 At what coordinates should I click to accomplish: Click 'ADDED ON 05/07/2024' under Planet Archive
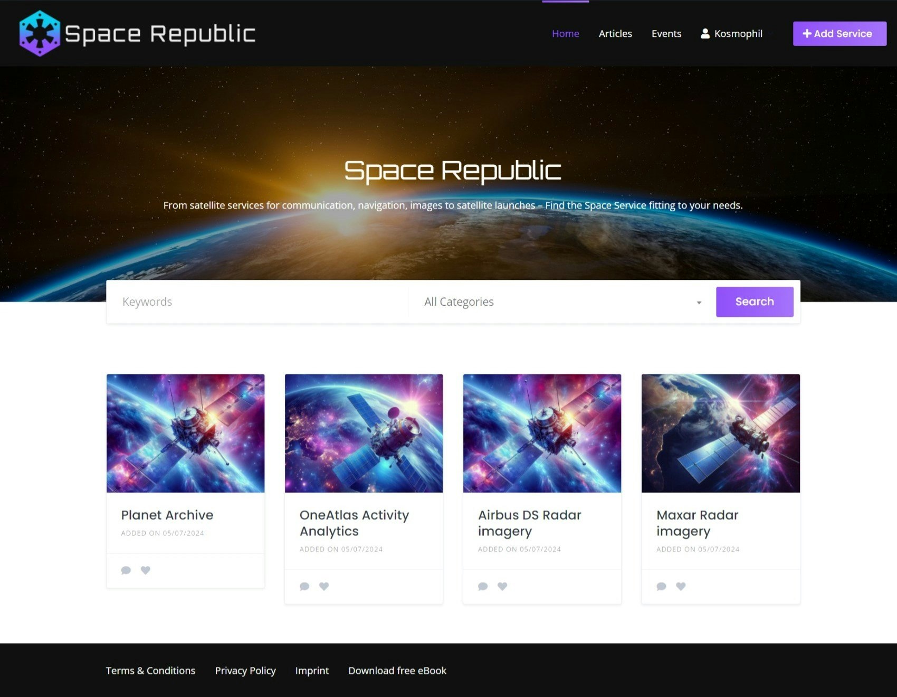pos(163,533)
